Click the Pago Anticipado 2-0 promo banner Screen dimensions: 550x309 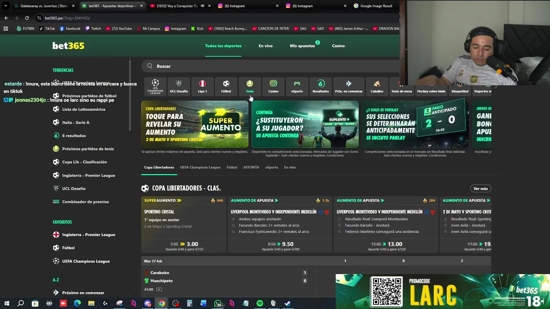(415, 124)
